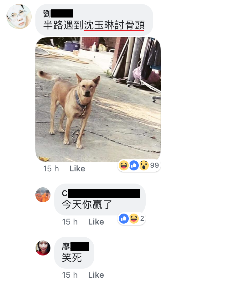This screenshot has height=283, width=234.
Task: Click thumbs-up reaction on 今天你贏了 comment
Action: click(x=124, y=219)
